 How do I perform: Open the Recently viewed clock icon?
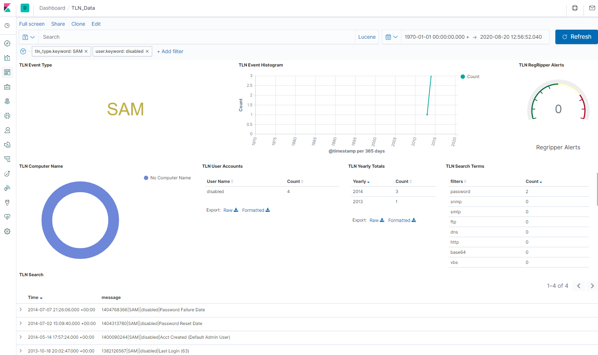click(x=7, y=26)
